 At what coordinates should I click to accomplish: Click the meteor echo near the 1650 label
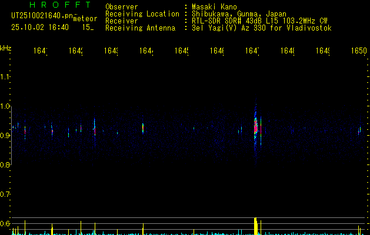click(359, 130)
